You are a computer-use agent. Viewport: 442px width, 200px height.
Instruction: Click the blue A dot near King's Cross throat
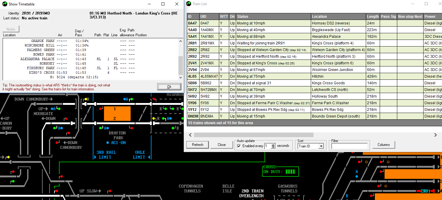point(356,176)
